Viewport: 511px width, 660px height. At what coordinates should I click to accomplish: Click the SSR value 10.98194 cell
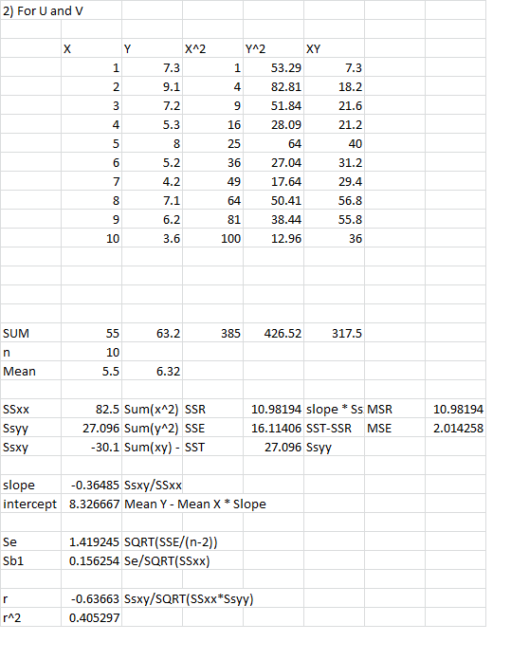pos(273,409)
